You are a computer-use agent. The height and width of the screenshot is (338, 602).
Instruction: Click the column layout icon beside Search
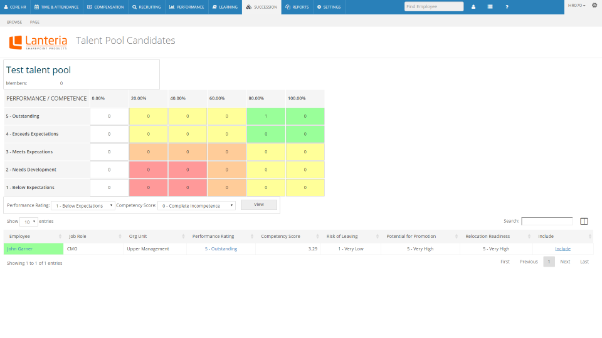coord(584,221)
